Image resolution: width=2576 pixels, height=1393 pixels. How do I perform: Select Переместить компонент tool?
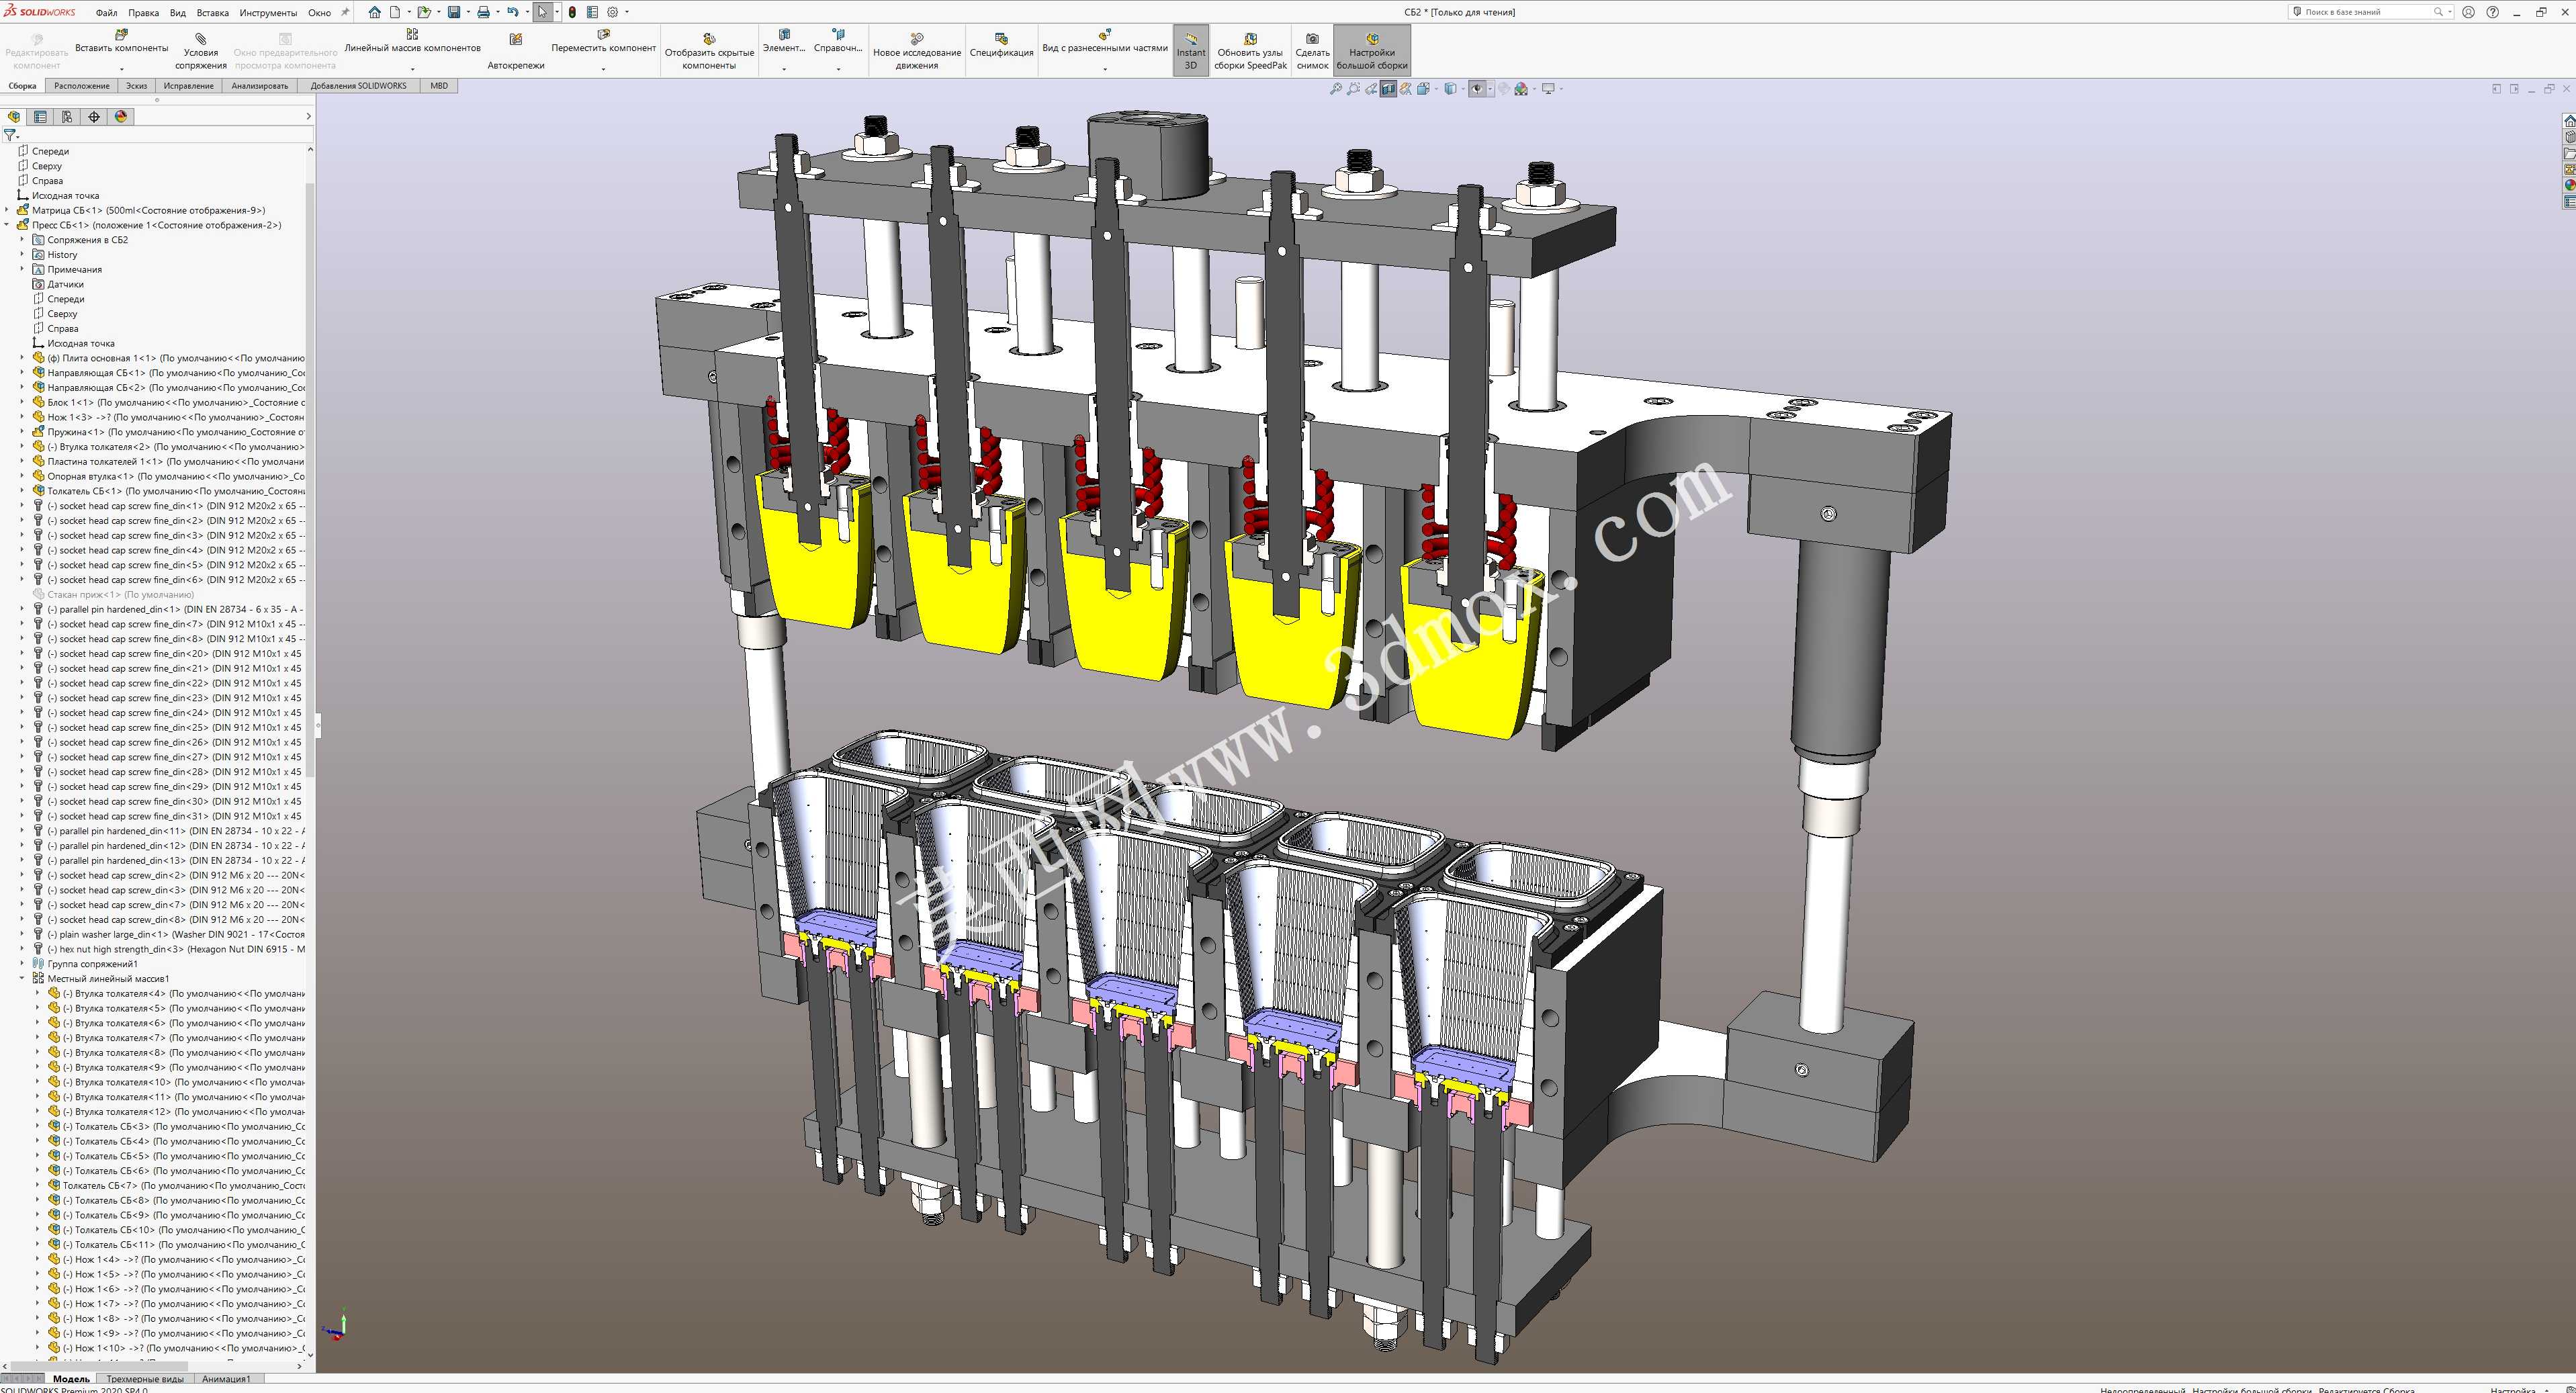tap(603, 41)
